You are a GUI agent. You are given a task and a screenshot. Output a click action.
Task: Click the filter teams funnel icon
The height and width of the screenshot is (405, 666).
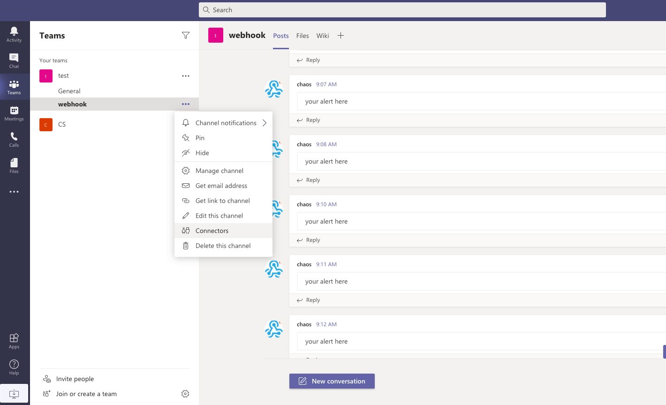point(186,35)
